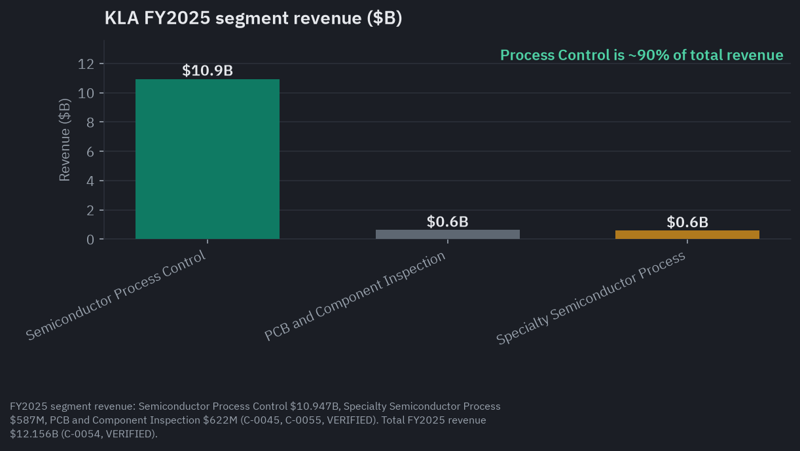Click the 'Process Control is ~90% of total revenue' annotation
The height and width of the screenshot is (451, 800).
642,55
